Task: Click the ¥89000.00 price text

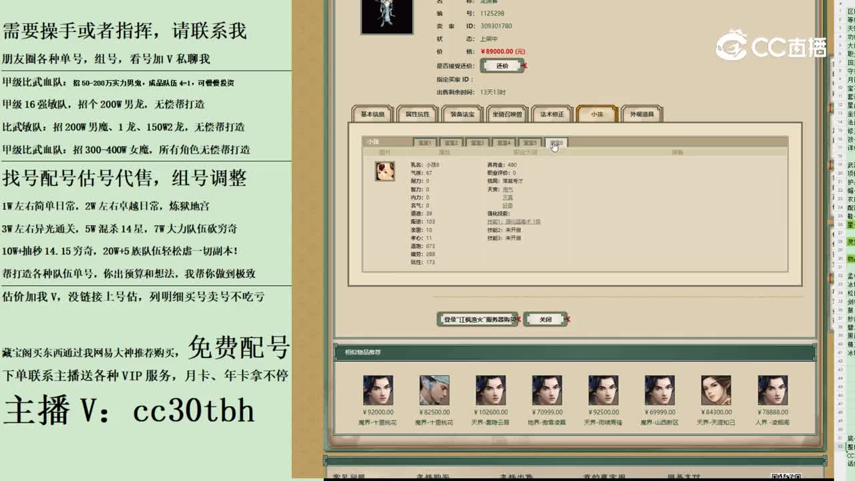Action: coord(502,51)
